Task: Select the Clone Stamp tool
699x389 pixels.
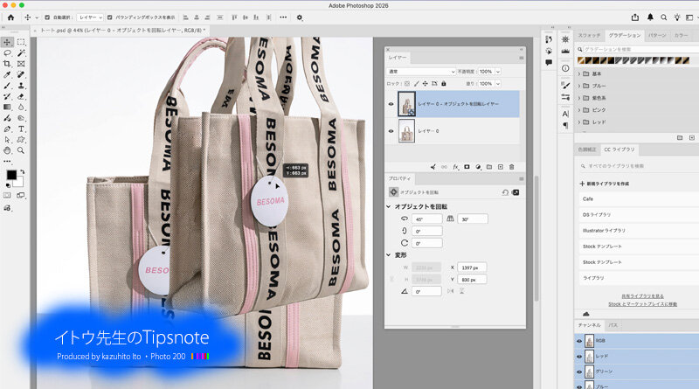Action: pos(21,86)
